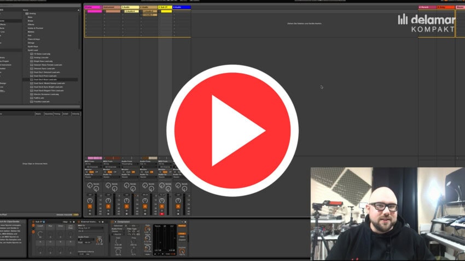Open Audio To Master dropdown on Drums track
The image size is (465, 261).
click(93, 177)
